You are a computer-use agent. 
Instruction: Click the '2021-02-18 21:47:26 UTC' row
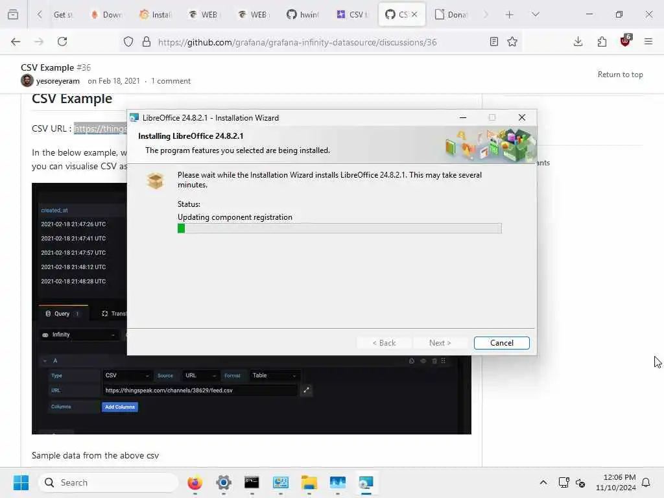click(73, 224)
